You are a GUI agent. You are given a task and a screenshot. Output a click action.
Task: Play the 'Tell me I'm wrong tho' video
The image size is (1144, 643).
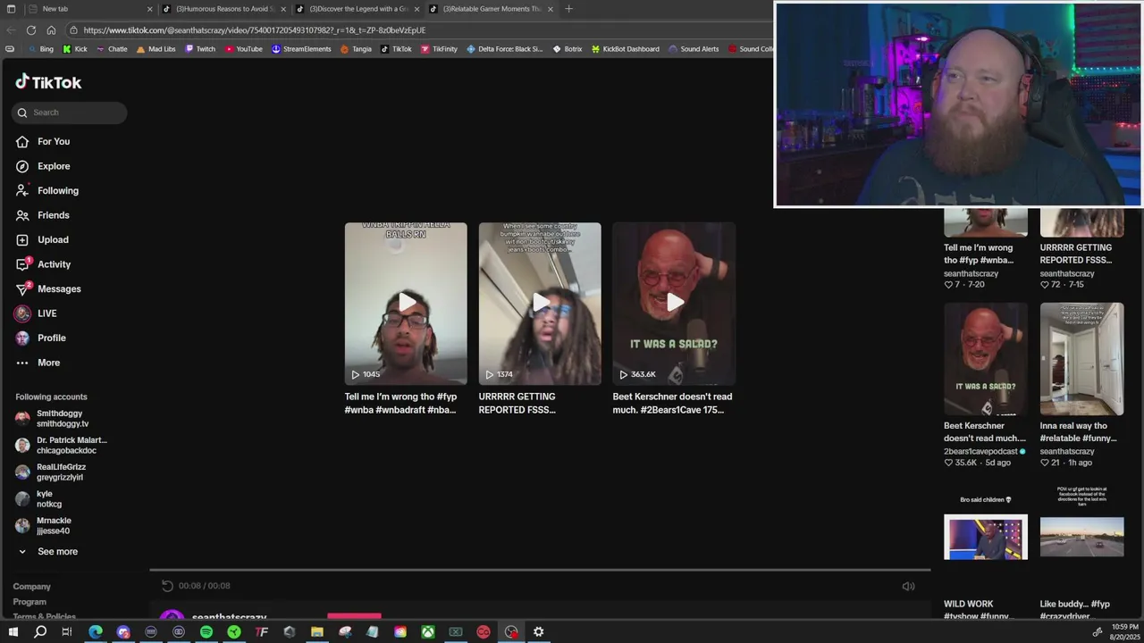coord(406,304)
